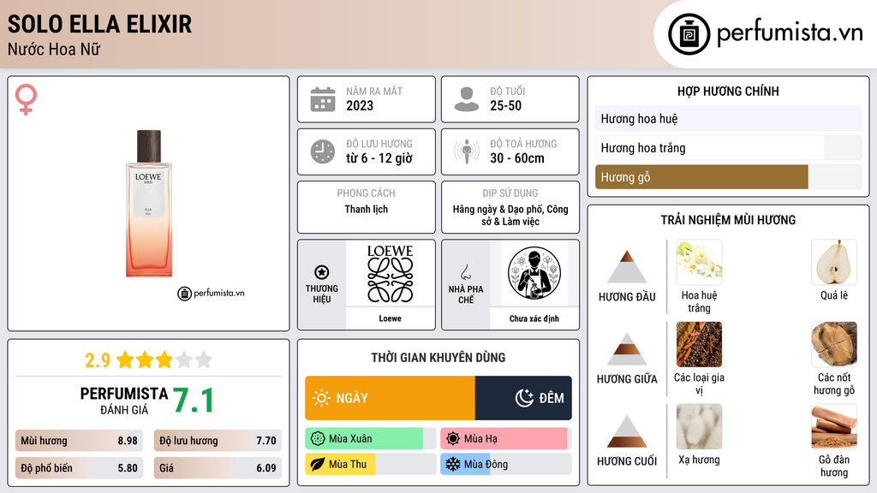The width and height of the screenshot is (877, 493).
Task: Click the clock icon beside Độ lưu hương
Action: tap(323, 151)
